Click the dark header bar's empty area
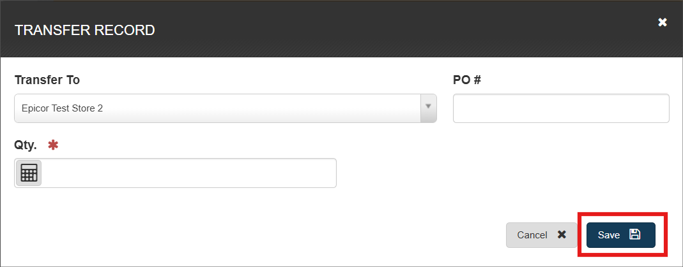 click(x=383, y=30)
